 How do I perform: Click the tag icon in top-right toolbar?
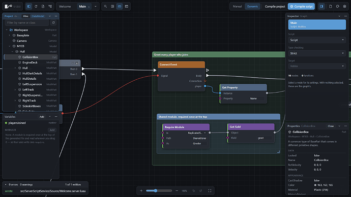coord(338,7)
